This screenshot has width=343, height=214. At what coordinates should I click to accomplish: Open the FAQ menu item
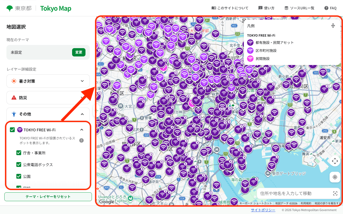coord(330,8)
